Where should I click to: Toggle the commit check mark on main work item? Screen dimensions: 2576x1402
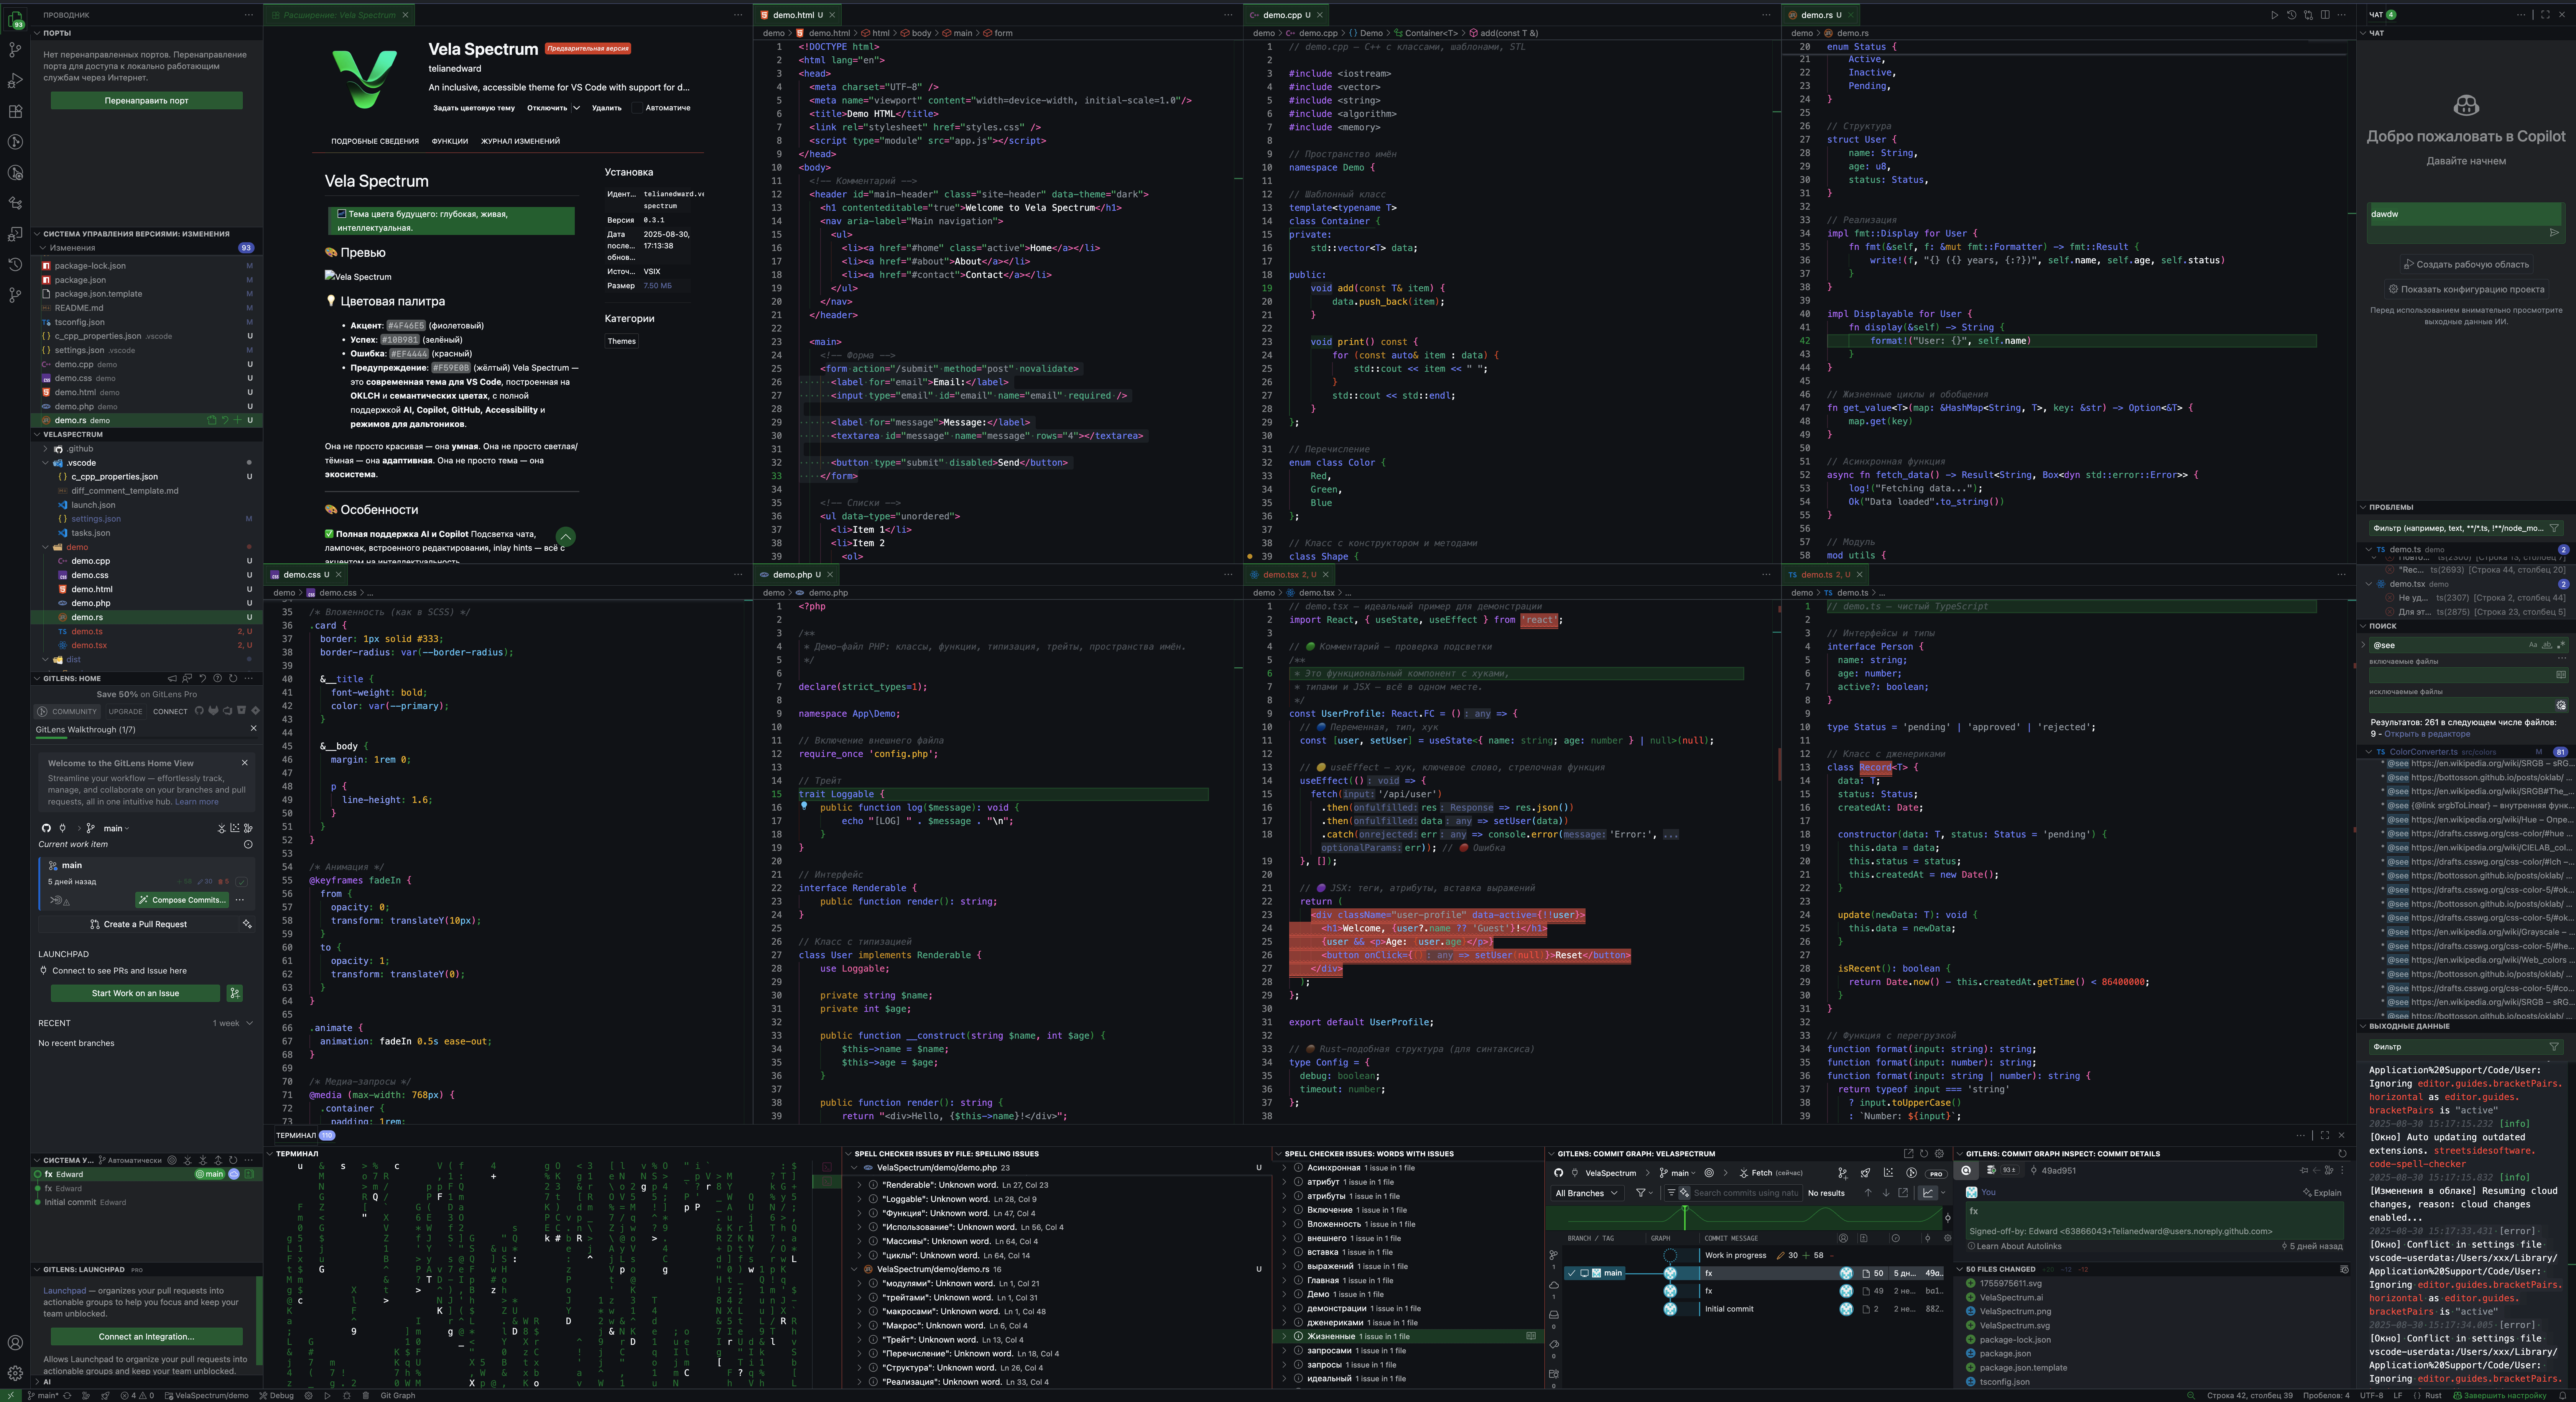click(x=241, y=882)
